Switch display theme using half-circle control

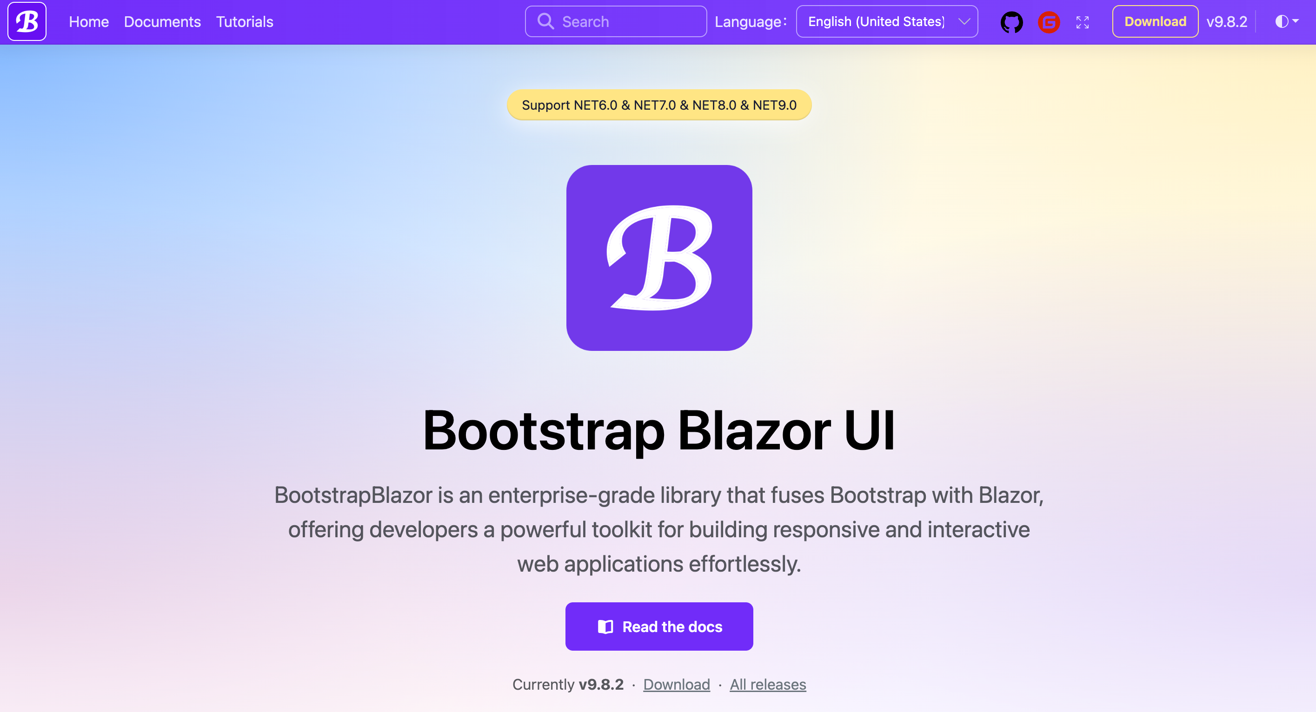[1281, 21]
